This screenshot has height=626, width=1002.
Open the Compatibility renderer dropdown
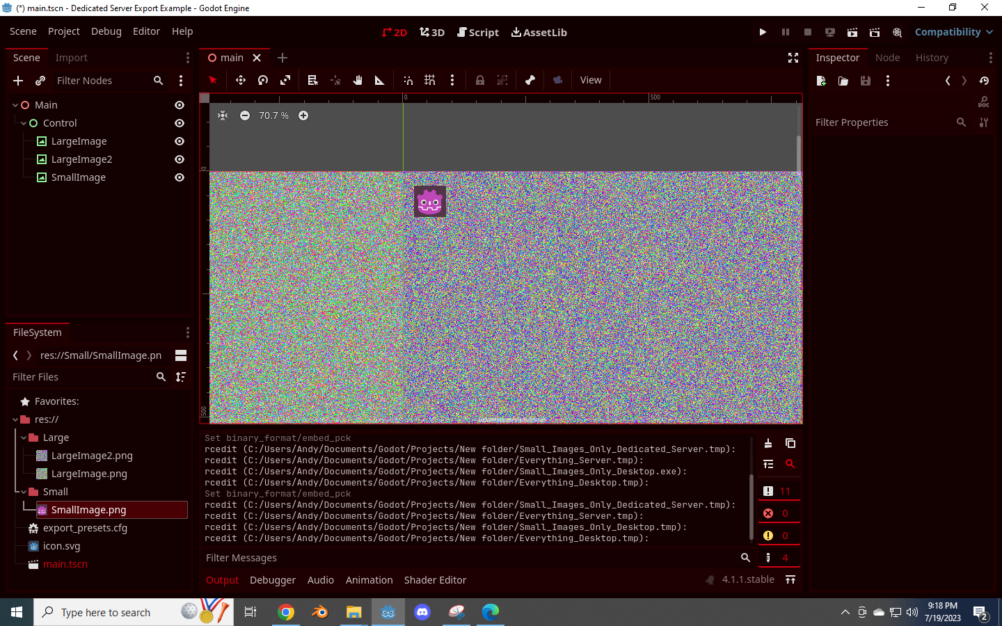(953, 32)
